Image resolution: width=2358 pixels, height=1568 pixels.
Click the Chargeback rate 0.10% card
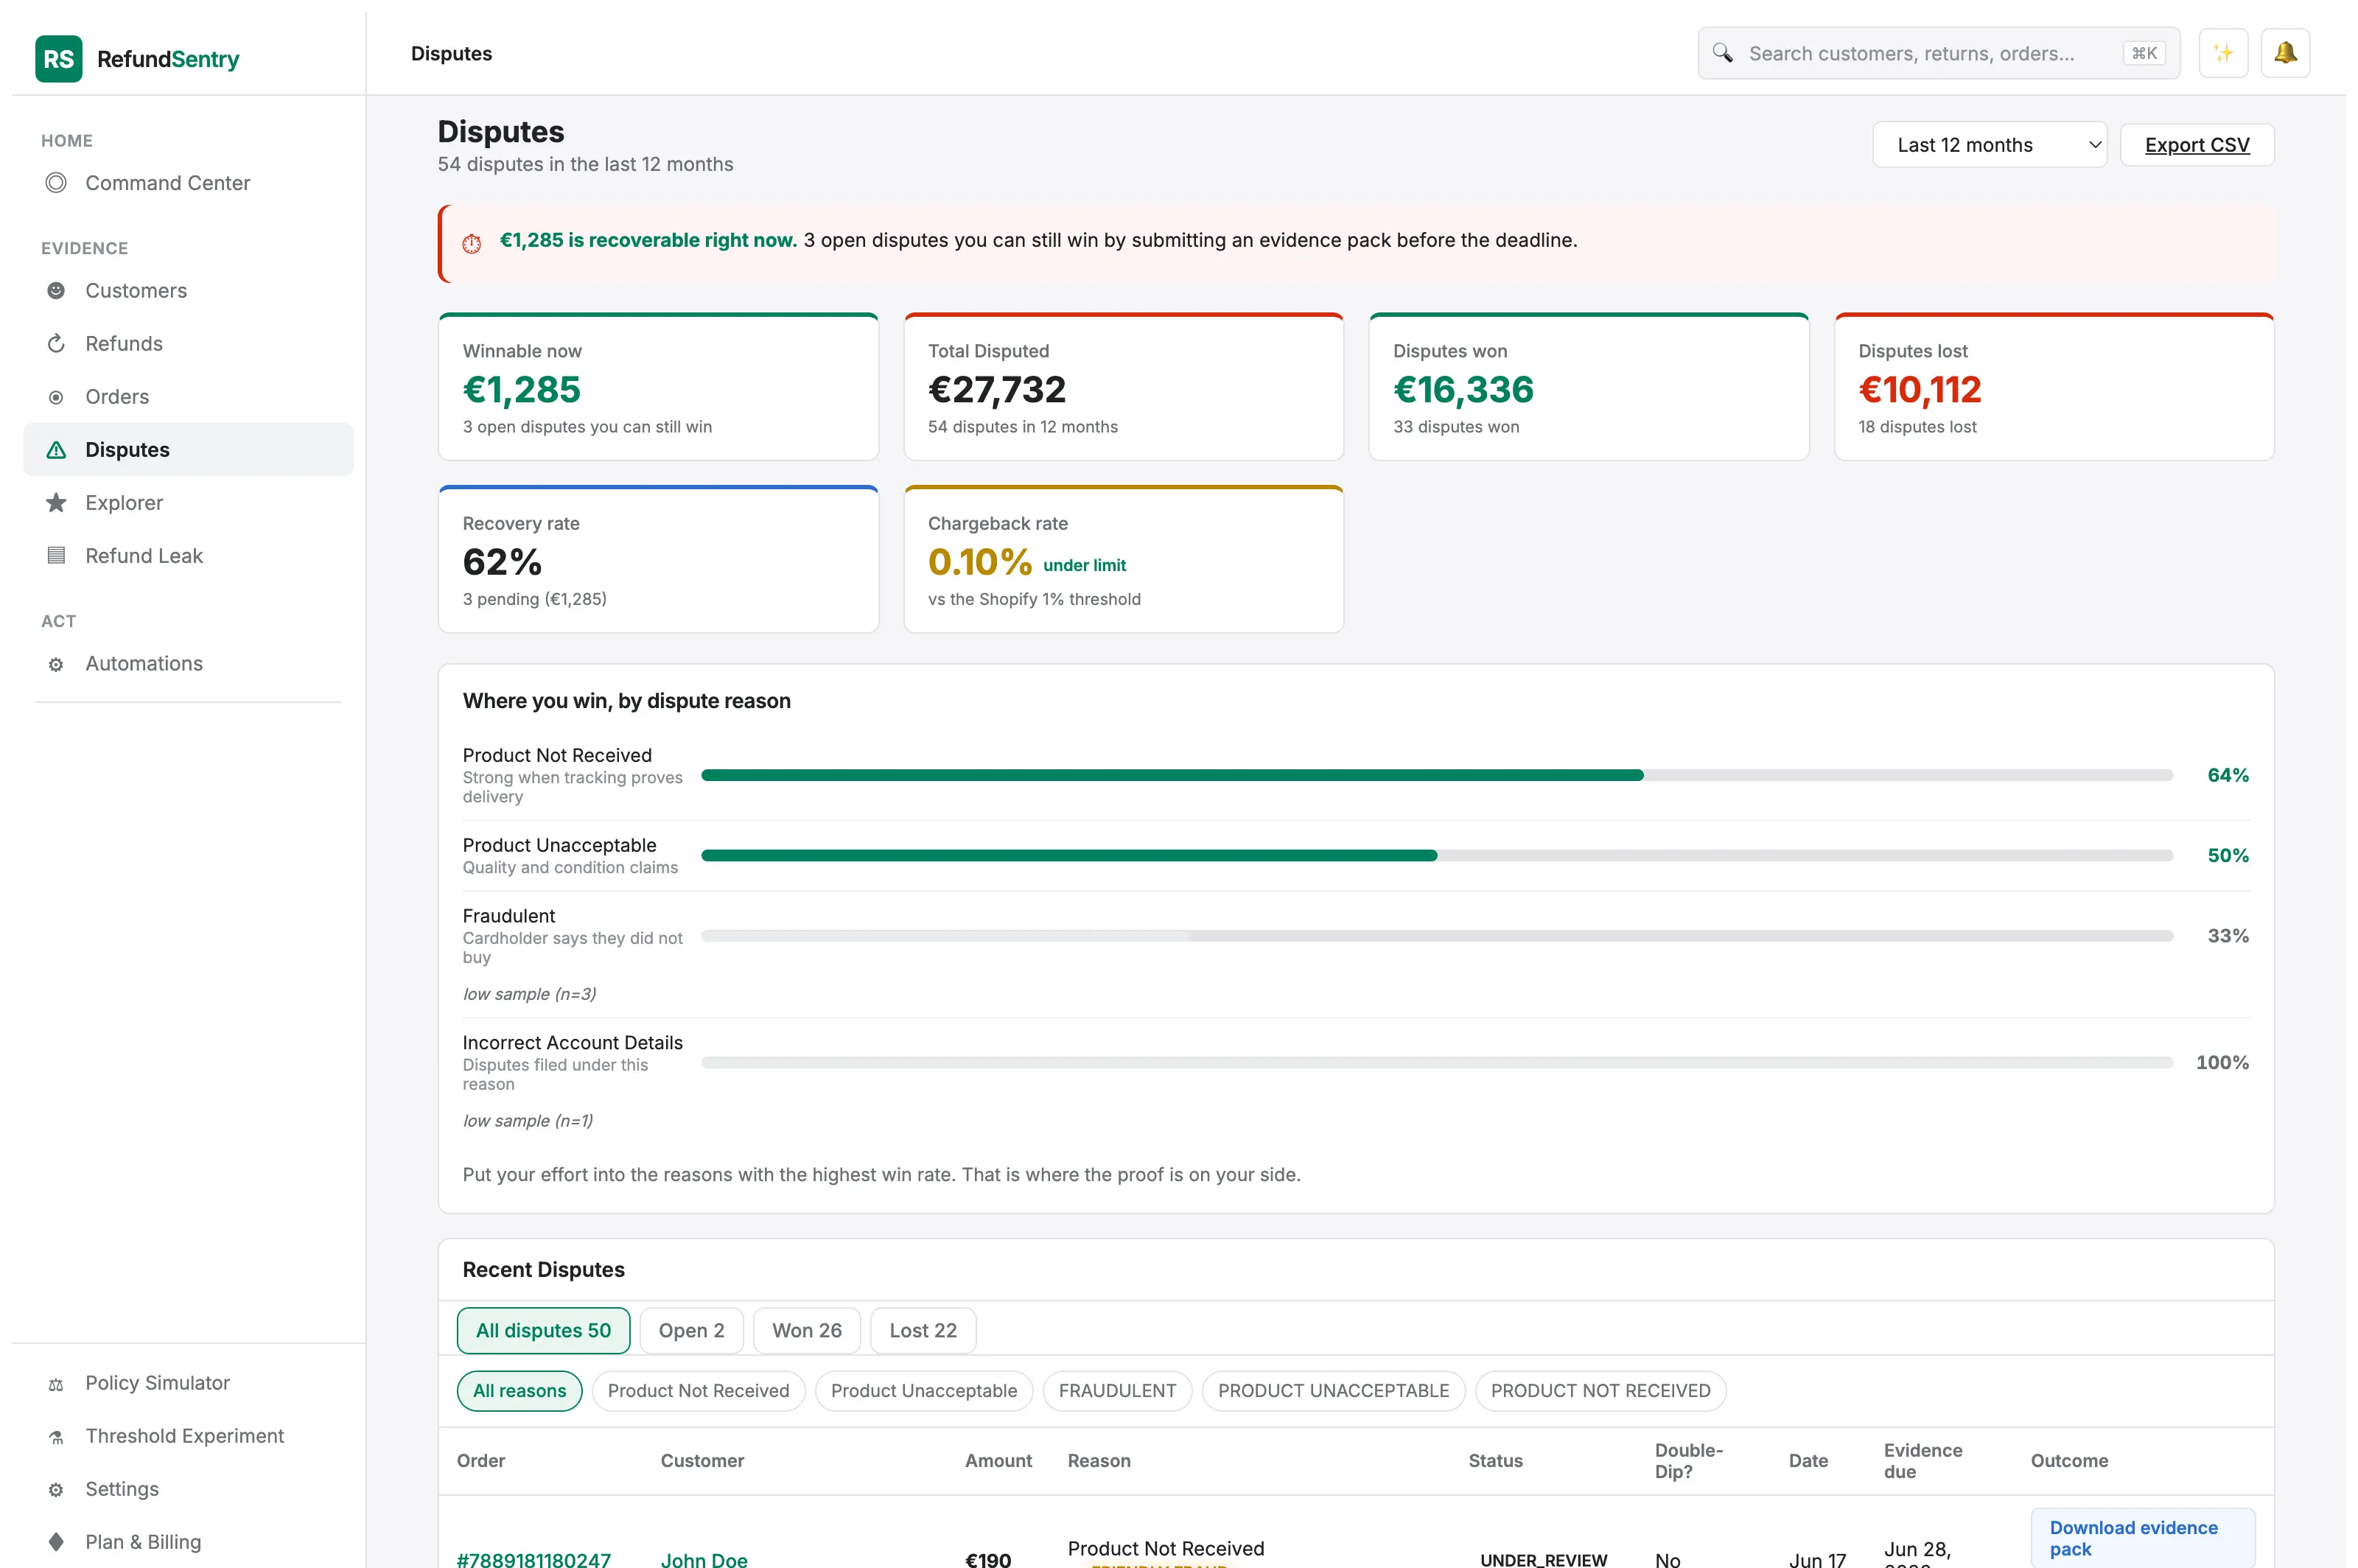tap(1123, 560)
